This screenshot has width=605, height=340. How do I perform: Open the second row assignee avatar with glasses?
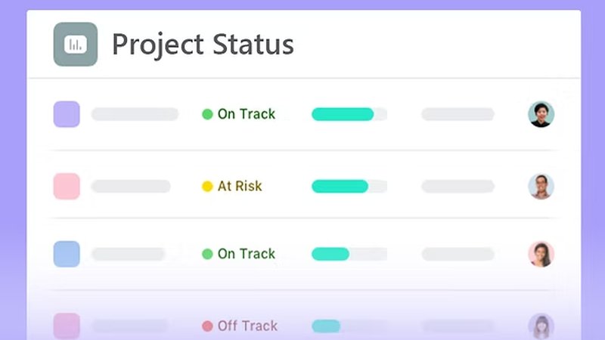click(x=541, y=186)
